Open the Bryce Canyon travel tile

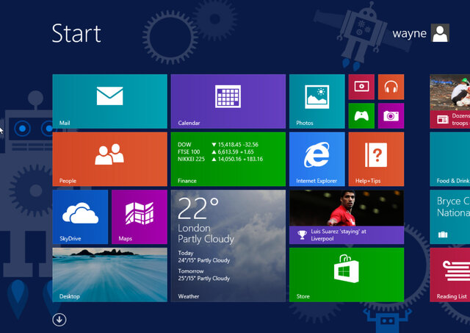450,217
